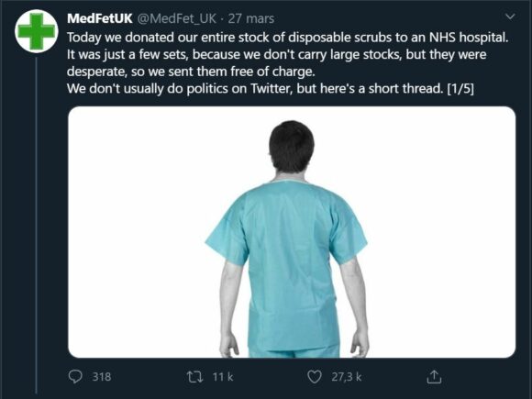The image size is (532, 399).
Task: Click the NHS hospital phrase in tweet
Action: point(469,38)
